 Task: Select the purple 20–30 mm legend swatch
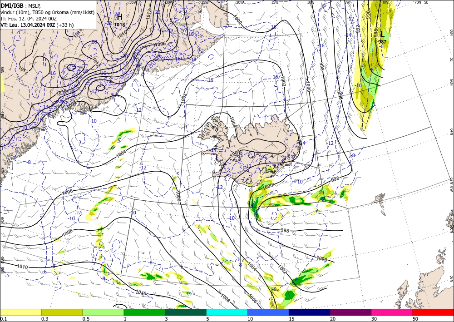[350, 312]
